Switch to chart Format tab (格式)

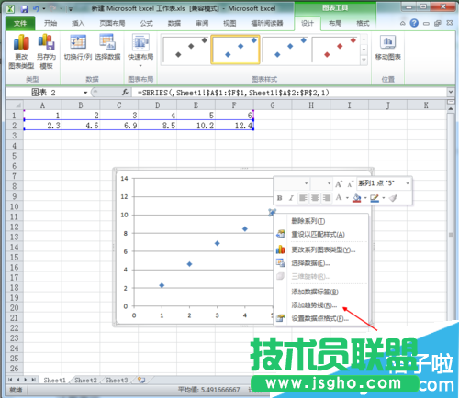pyautogui.click(x=363, y=23)
